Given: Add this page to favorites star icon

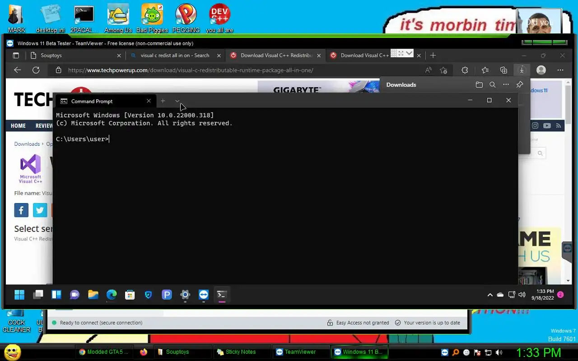Looking at the screenshot, I should coord(444,70).
